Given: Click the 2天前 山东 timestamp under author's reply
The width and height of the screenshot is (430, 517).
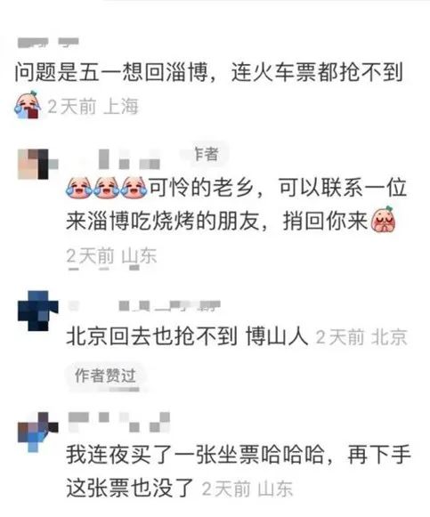Looking at the screenshot, I should [x=111, y=256].
